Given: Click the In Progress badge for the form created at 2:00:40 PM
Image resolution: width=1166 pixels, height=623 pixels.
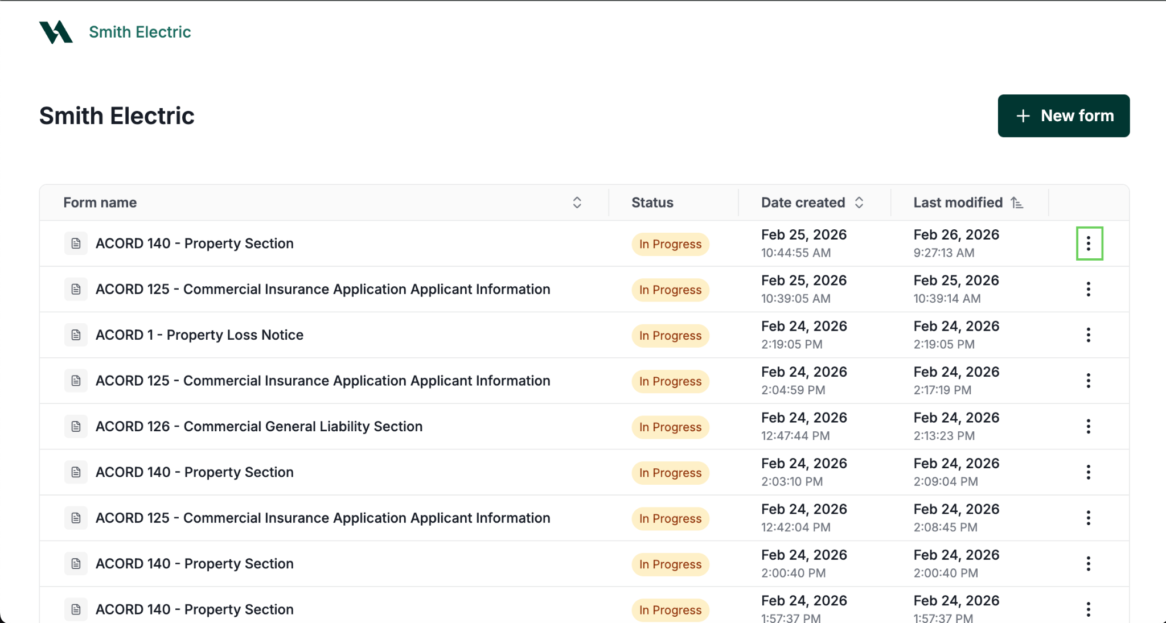Looking at the screenshot, I should [x=670, y=564].
